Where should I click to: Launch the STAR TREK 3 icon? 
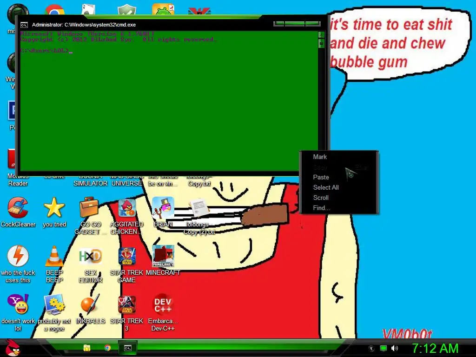[126, 304]
